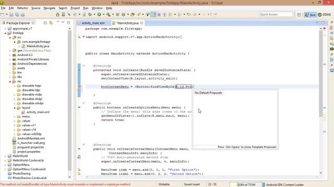Collapse the src folder node
Viewport: 334px width, 187px height.
point(10,37)
